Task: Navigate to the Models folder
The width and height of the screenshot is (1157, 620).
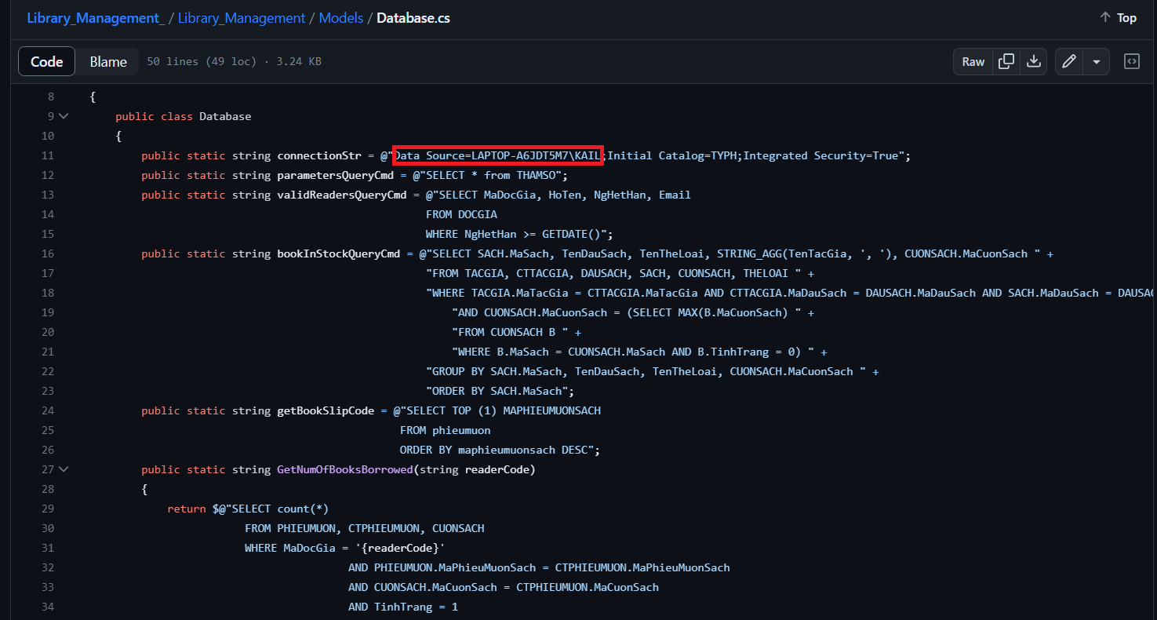Action: pos(341,17)
